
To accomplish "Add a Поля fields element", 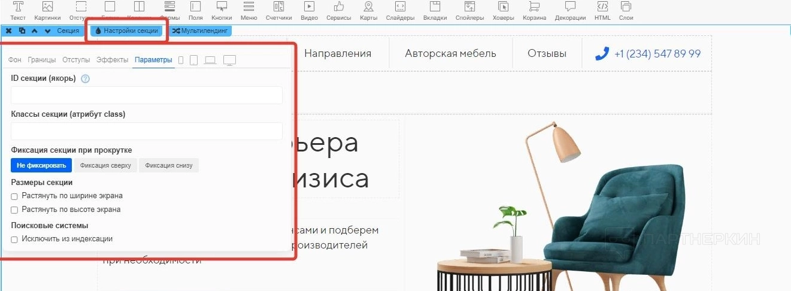I will click(195, 11).
